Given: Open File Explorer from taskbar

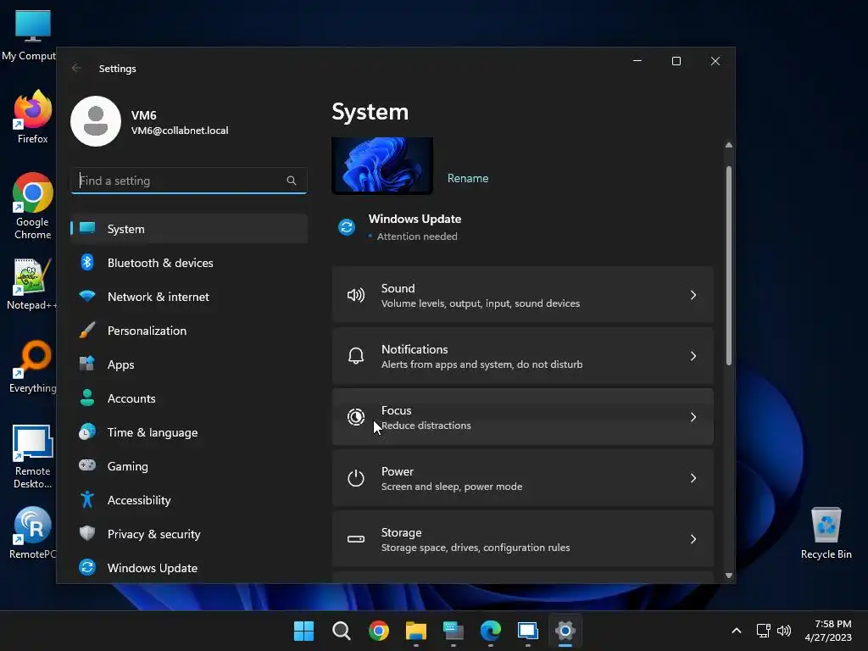Looking at the screenshot, I should 415,631.
